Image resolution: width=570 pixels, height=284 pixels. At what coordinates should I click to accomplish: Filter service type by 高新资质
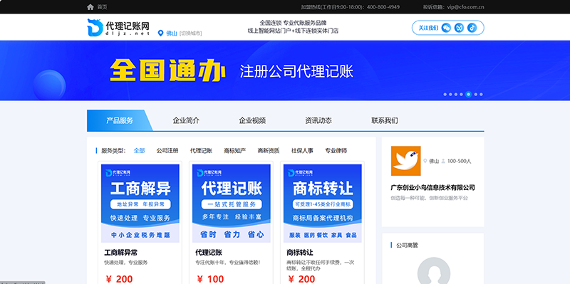[x=269, y=150]
